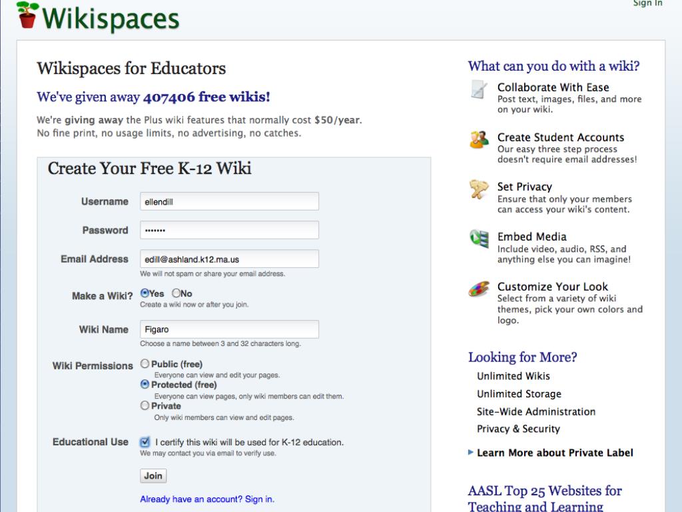Click the Wikispaces wordmark text
The width and height of the screenshot is (682, 512).
tap(111, 19)
